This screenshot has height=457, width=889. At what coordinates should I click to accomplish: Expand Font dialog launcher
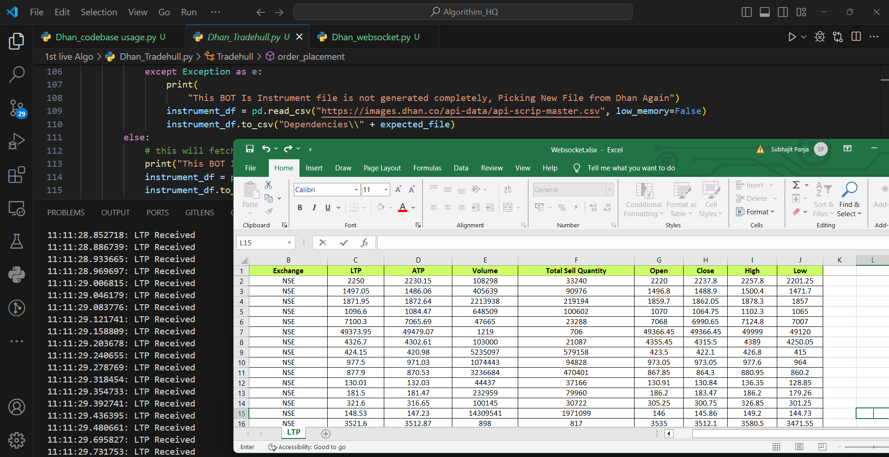[x=418, y=225]
